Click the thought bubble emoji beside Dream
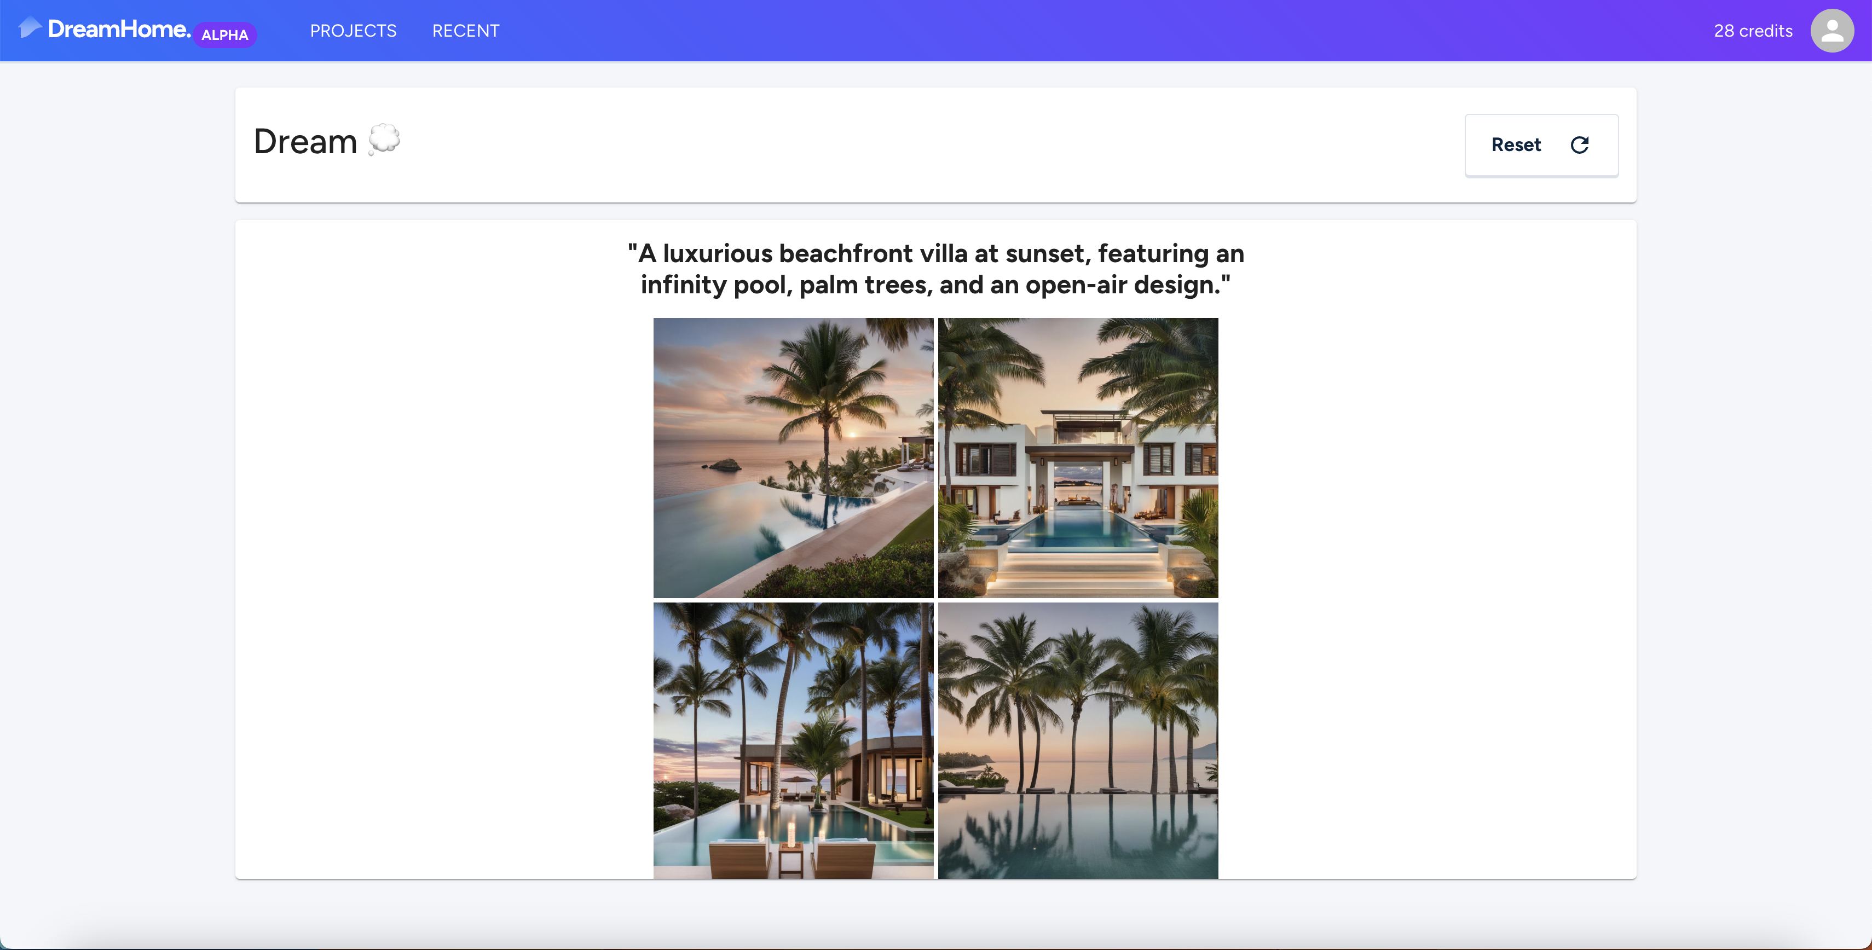Image resolution: width=1872 pixels, height=950 pixels. (x=384, y=138)
